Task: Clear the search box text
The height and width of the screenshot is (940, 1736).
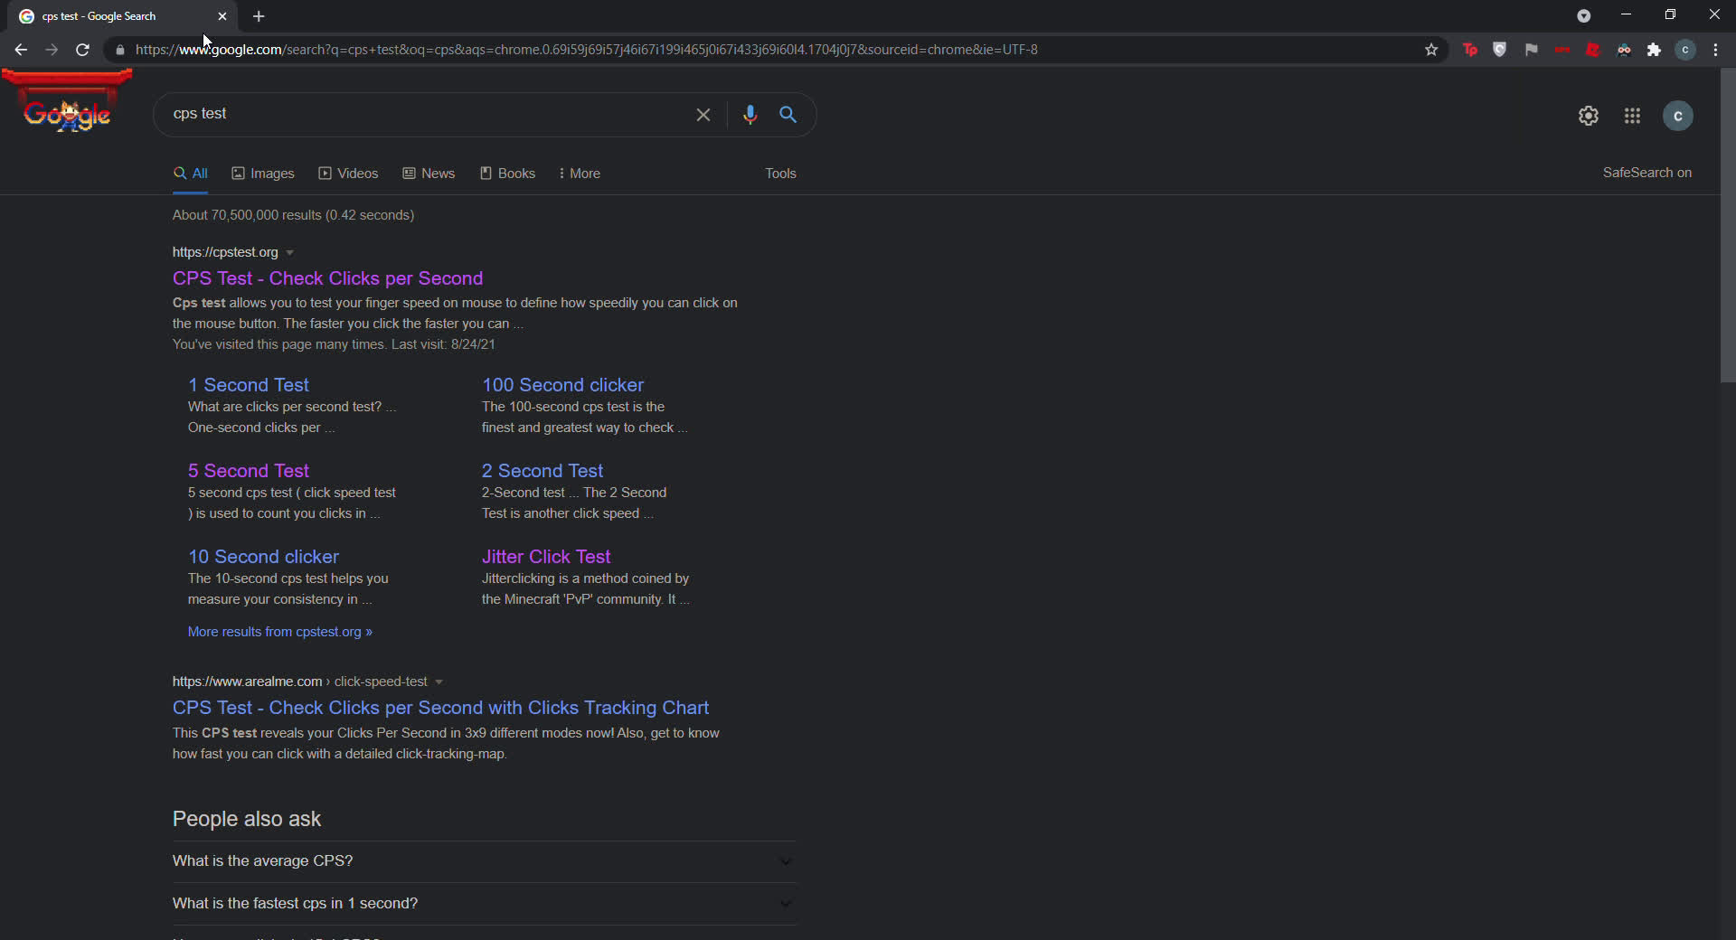Action: 703,115
